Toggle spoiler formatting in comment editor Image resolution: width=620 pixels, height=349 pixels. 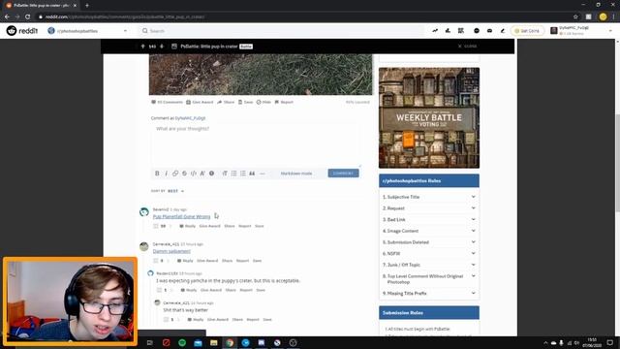click(x=211, y=174)
